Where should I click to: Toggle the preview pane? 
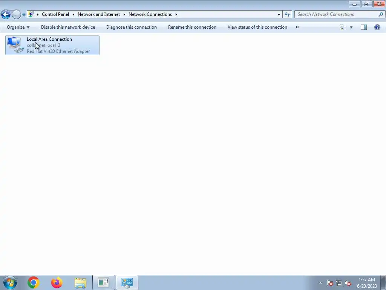tap(364, 27)
